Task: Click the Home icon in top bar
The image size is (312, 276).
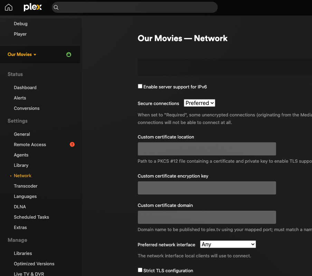Action: click(x=8, y=7)
